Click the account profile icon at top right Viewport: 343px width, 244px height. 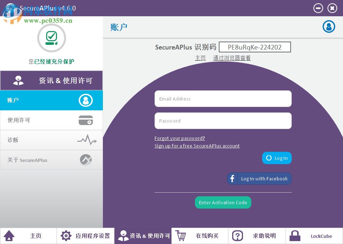point(329,26)
